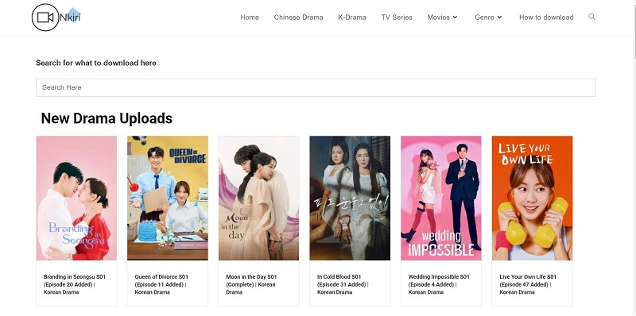
Task: Open the Chinese Drama section
Action: click(x=299, y=17)
